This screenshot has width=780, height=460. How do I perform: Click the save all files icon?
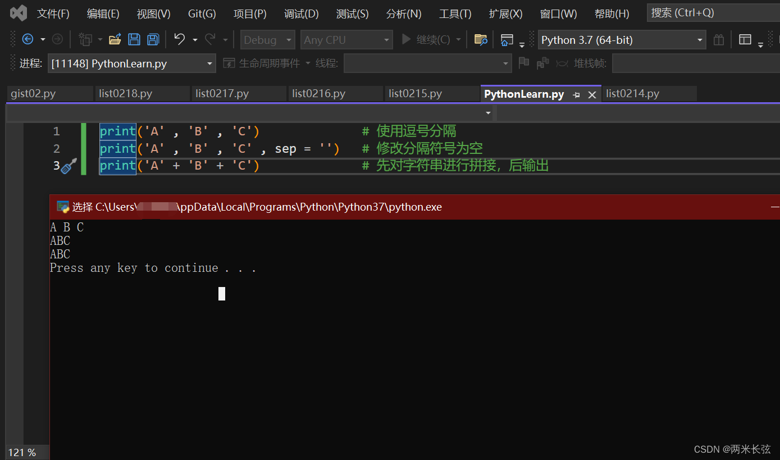pyautogui.click(x=153, y=39)
